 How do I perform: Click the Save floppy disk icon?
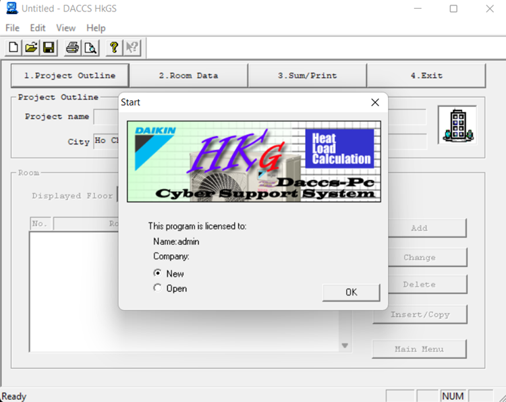pos(49,47)
